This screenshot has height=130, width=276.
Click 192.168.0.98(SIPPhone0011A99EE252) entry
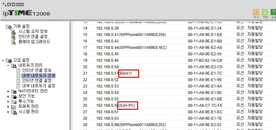131,125
